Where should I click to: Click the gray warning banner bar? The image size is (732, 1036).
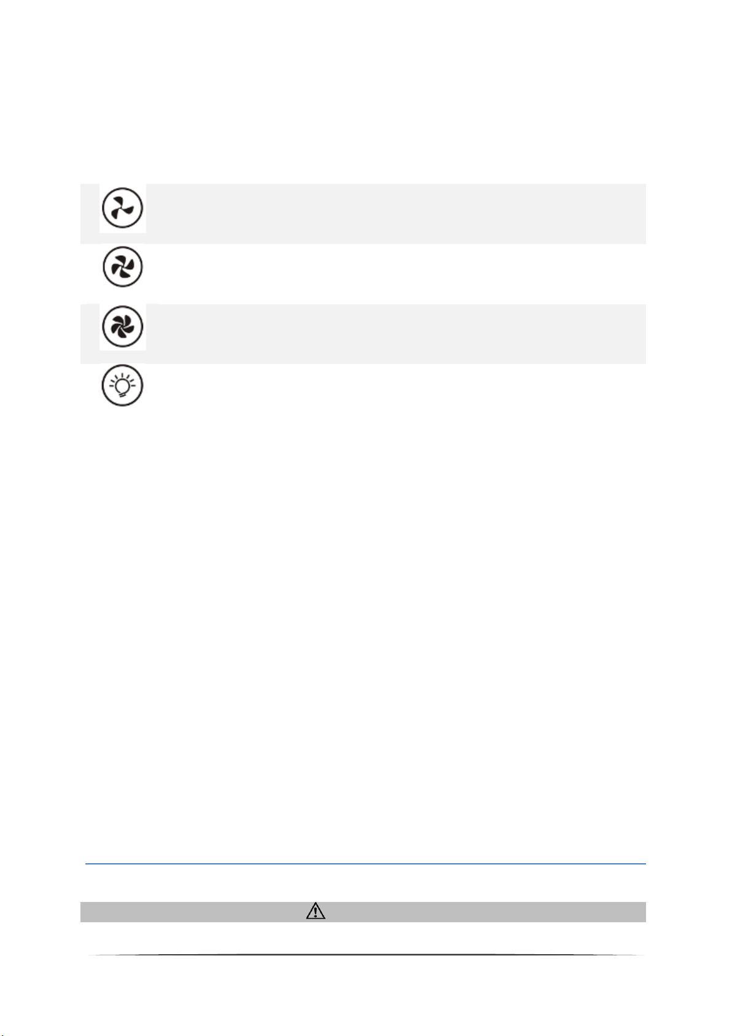[x=363, y=911]
